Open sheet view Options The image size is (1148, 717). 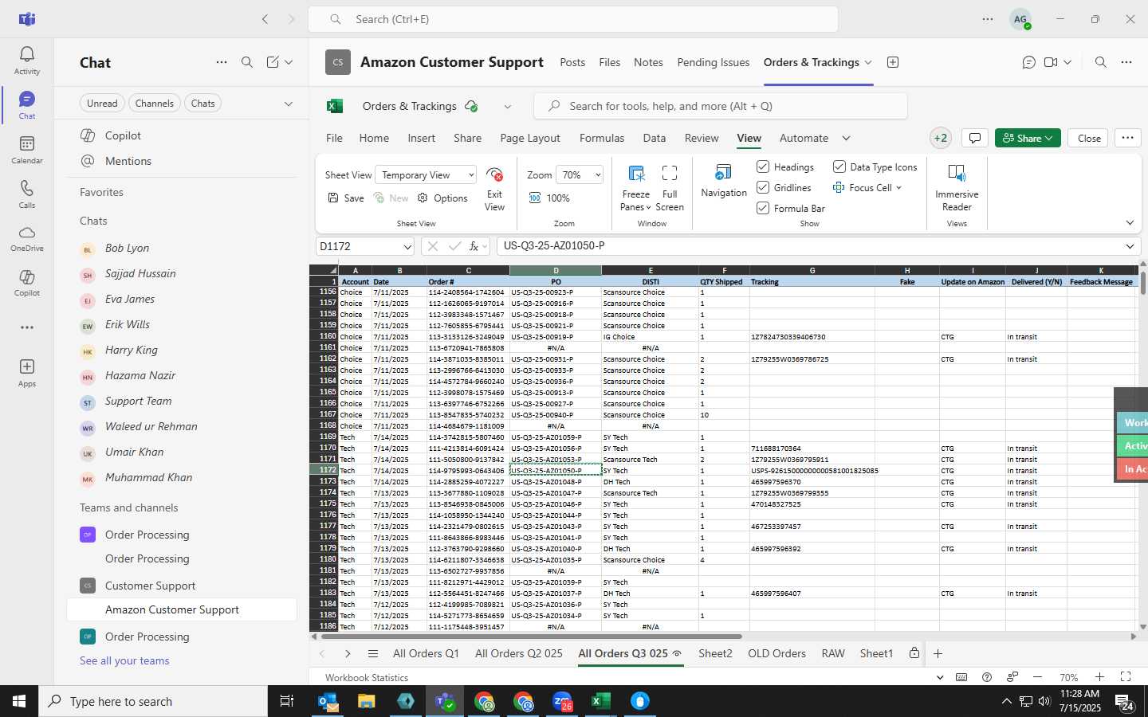tap(442, 198)
